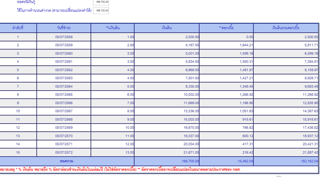Select the date cell 05/07/2559
This screenshot has width=328, height=177.
click(x=64, y=45)
